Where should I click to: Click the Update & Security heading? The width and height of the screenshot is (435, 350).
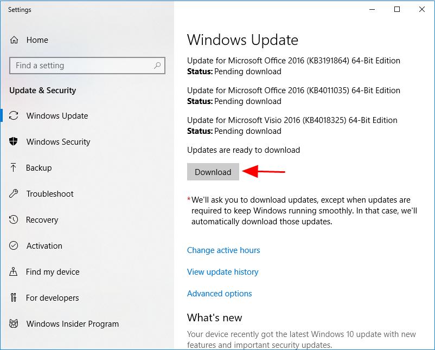coord(42,90)
